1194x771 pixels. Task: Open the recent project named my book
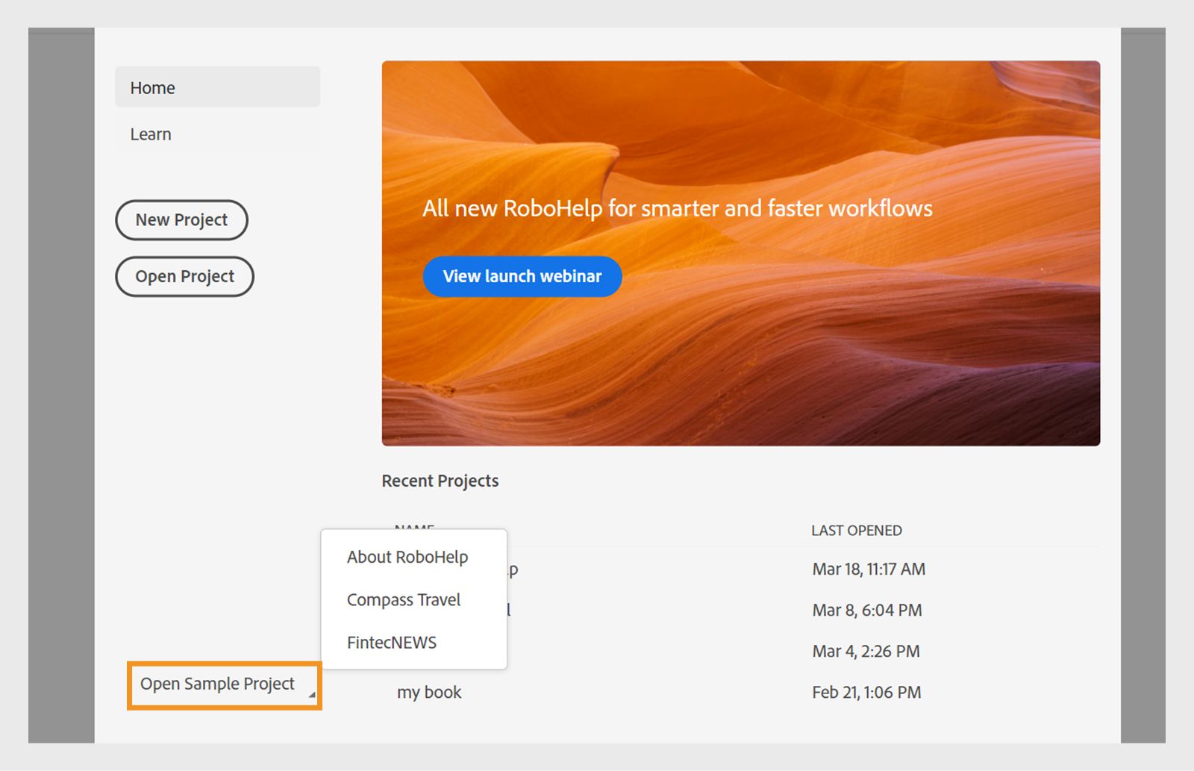coord(429,693)
